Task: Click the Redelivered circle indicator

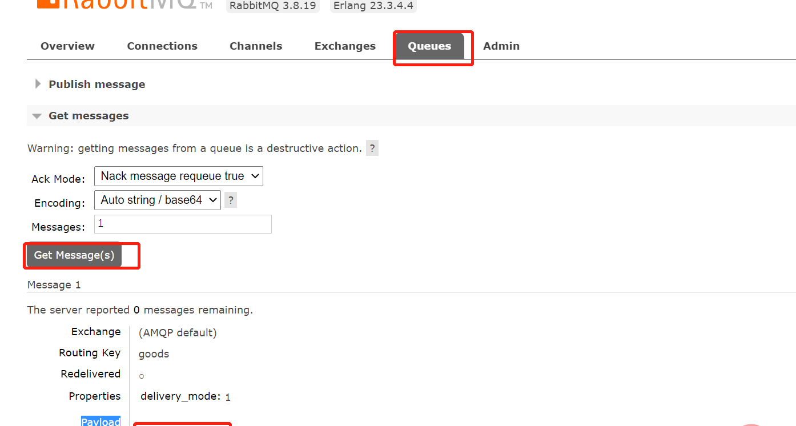Action: pos(142,376)
